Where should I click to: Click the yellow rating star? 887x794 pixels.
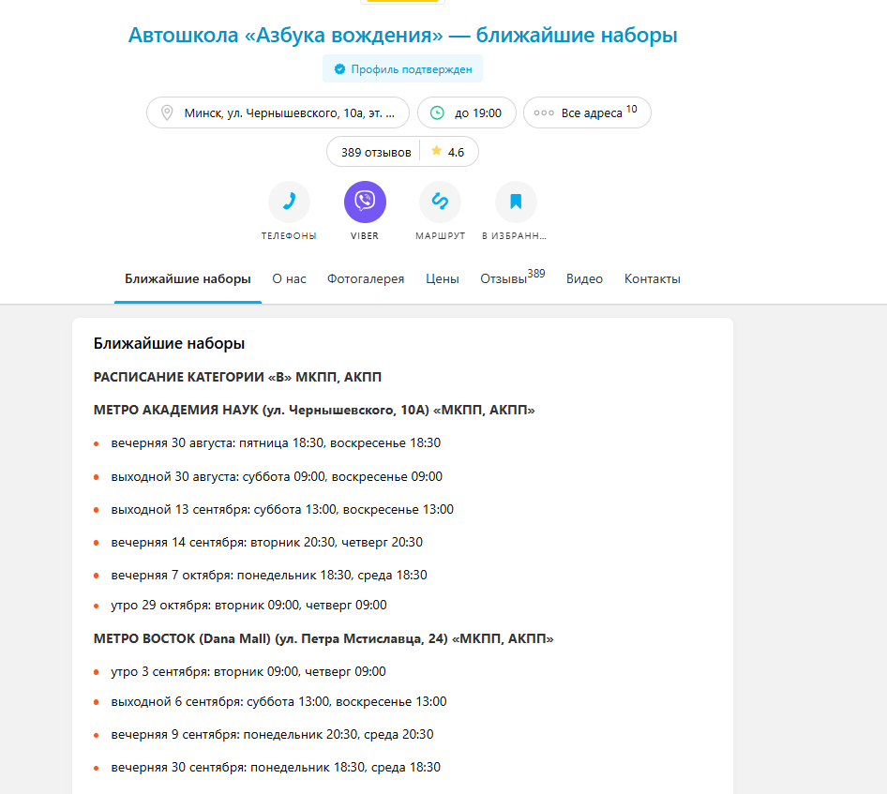(x=436, y=151)
